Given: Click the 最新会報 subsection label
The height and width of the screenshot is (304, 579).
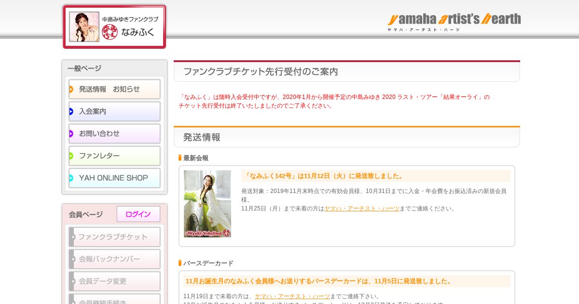Looking at the screenshot, I should click(x=196, y=158).
